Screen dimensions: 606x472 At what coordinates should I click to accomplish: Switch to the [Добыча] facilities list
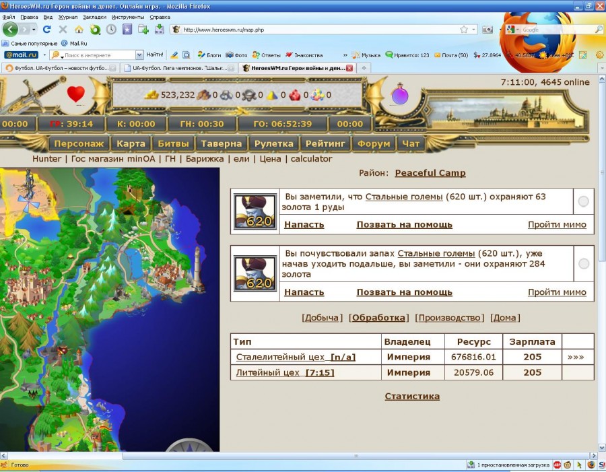322,318
